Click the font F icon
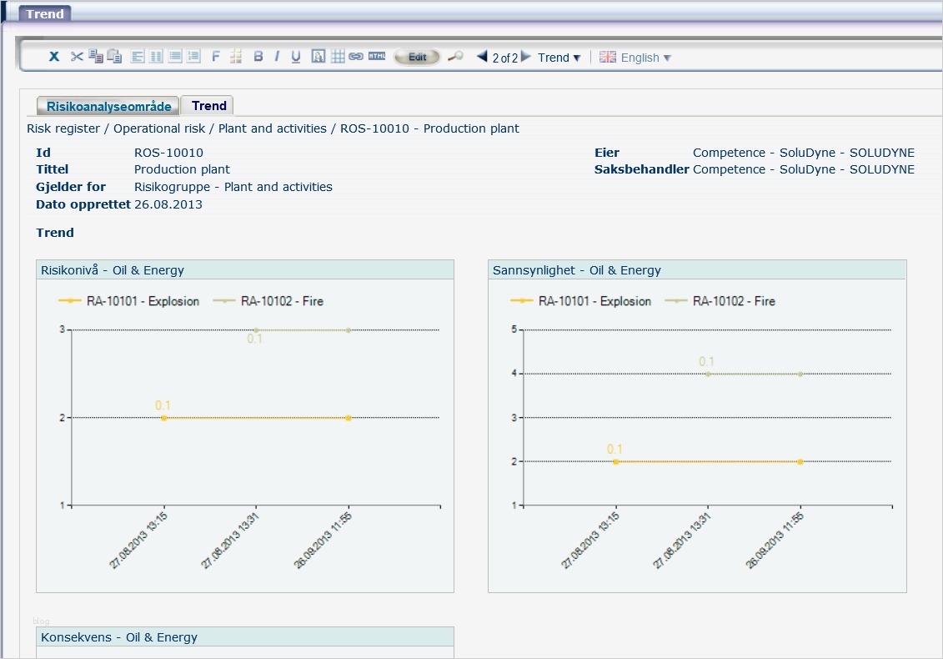Image resolution: width=943 pixels, height=659 pixels. point(216,57)
